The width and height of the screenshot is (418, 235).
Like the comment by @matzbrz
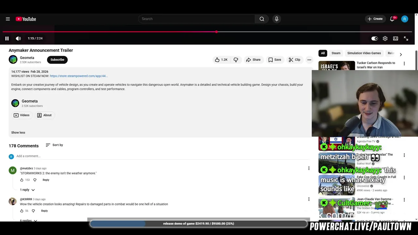(22, 180)
